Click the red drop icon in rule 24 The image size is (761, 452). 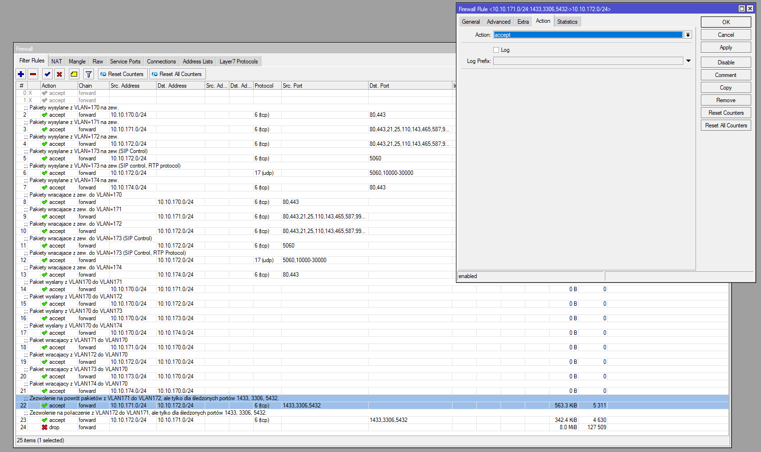click(45, 427)
